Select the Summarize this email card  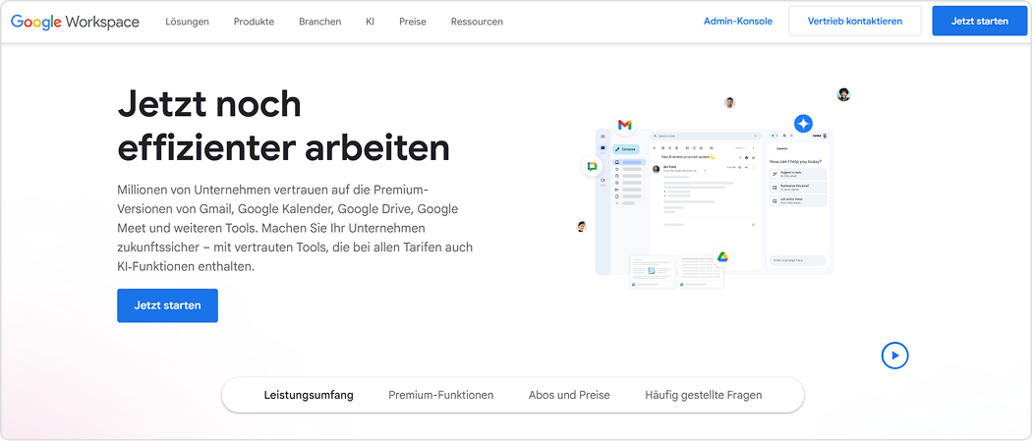tap(798, 188)
